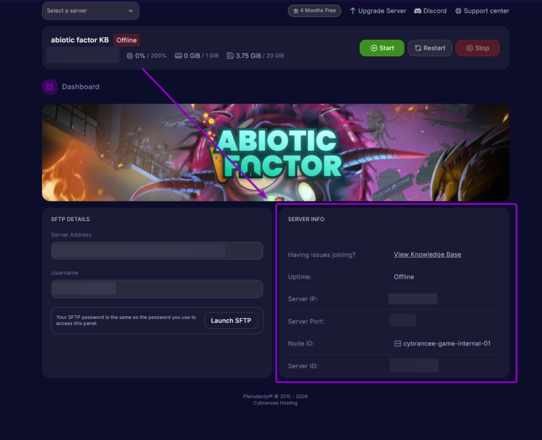
Task: Click the cybrancee-game-internal-01 node ID
Action: [447, 344]
